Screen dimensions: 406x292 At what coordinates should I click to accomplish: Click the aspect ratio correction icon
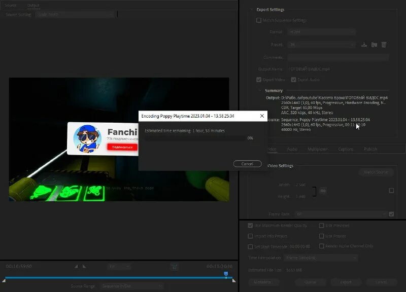(x=174, y=266)
